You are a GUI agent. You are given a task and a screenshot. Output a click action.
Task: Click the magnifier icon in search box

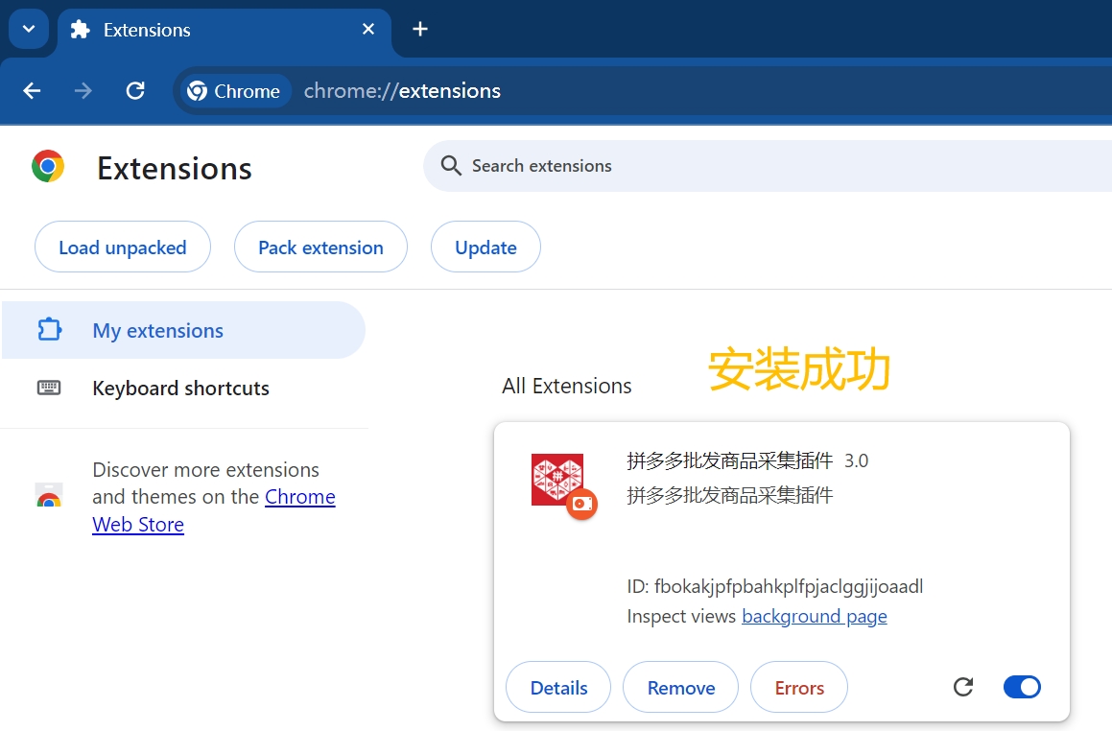pos(451,166)
